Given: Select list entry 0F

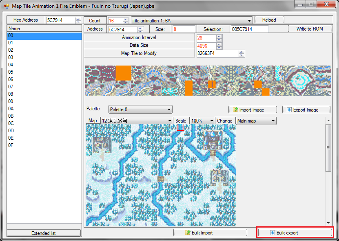Looking at the screenshot, I should click(x=44, y=145).
